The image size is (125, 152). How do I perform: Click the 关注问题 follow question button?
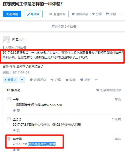[x=12, y=14]
